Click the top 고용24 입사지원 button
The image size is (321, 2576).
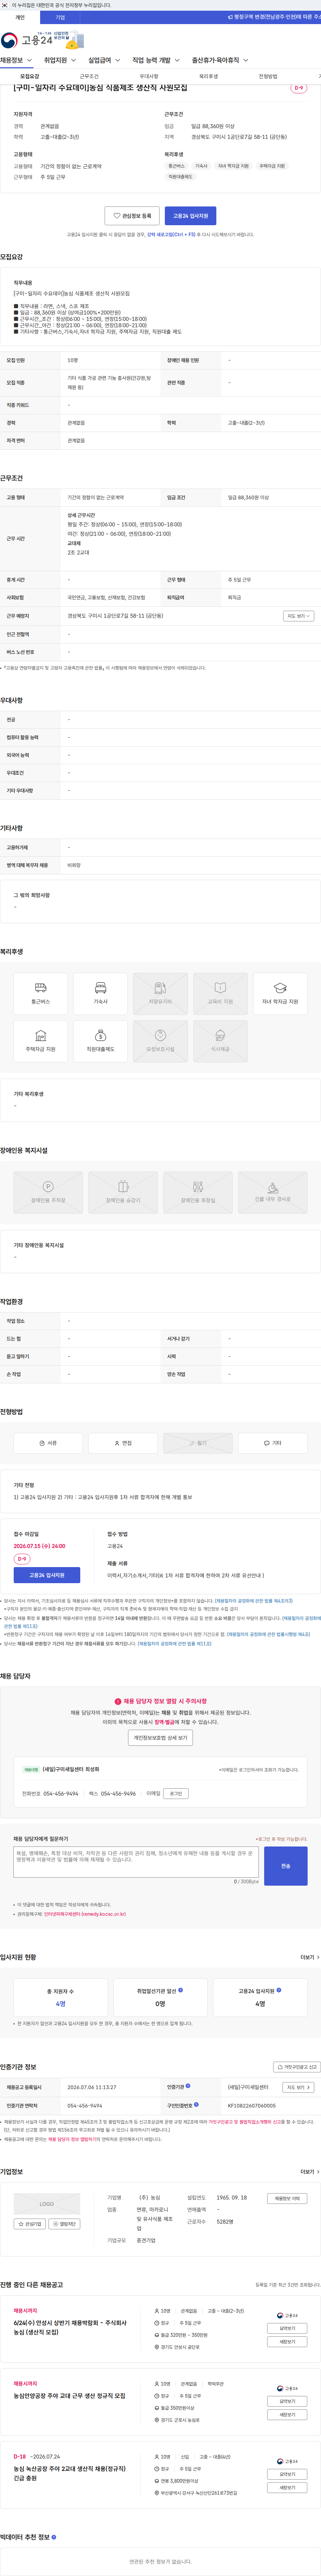(x=190, y=216)
